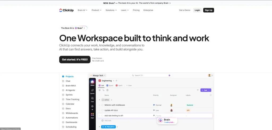The height and width of the screenshot is (130, 272).
Task: Click the plus icon next to Add task
Action: 102,120
